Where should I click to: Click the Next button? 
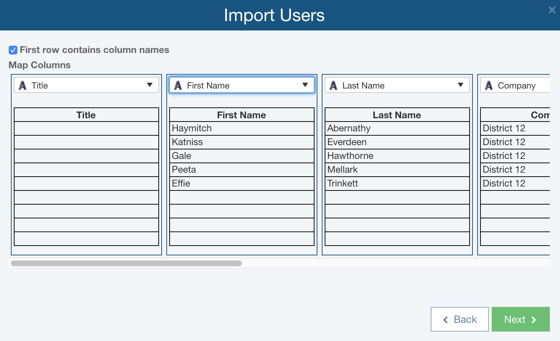(520, 319)
